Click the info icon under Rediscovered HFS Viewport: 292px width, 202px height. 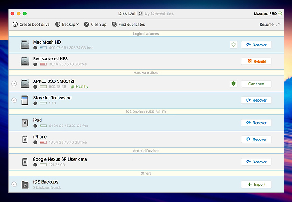pos(35,64)
